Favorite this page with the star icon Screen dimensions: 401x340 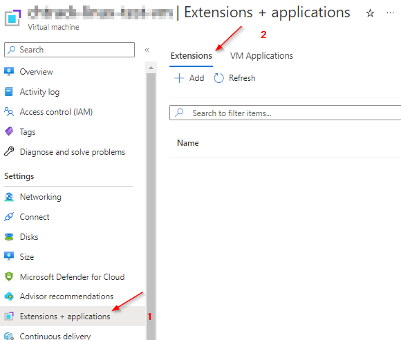click(x=370, y=13)
